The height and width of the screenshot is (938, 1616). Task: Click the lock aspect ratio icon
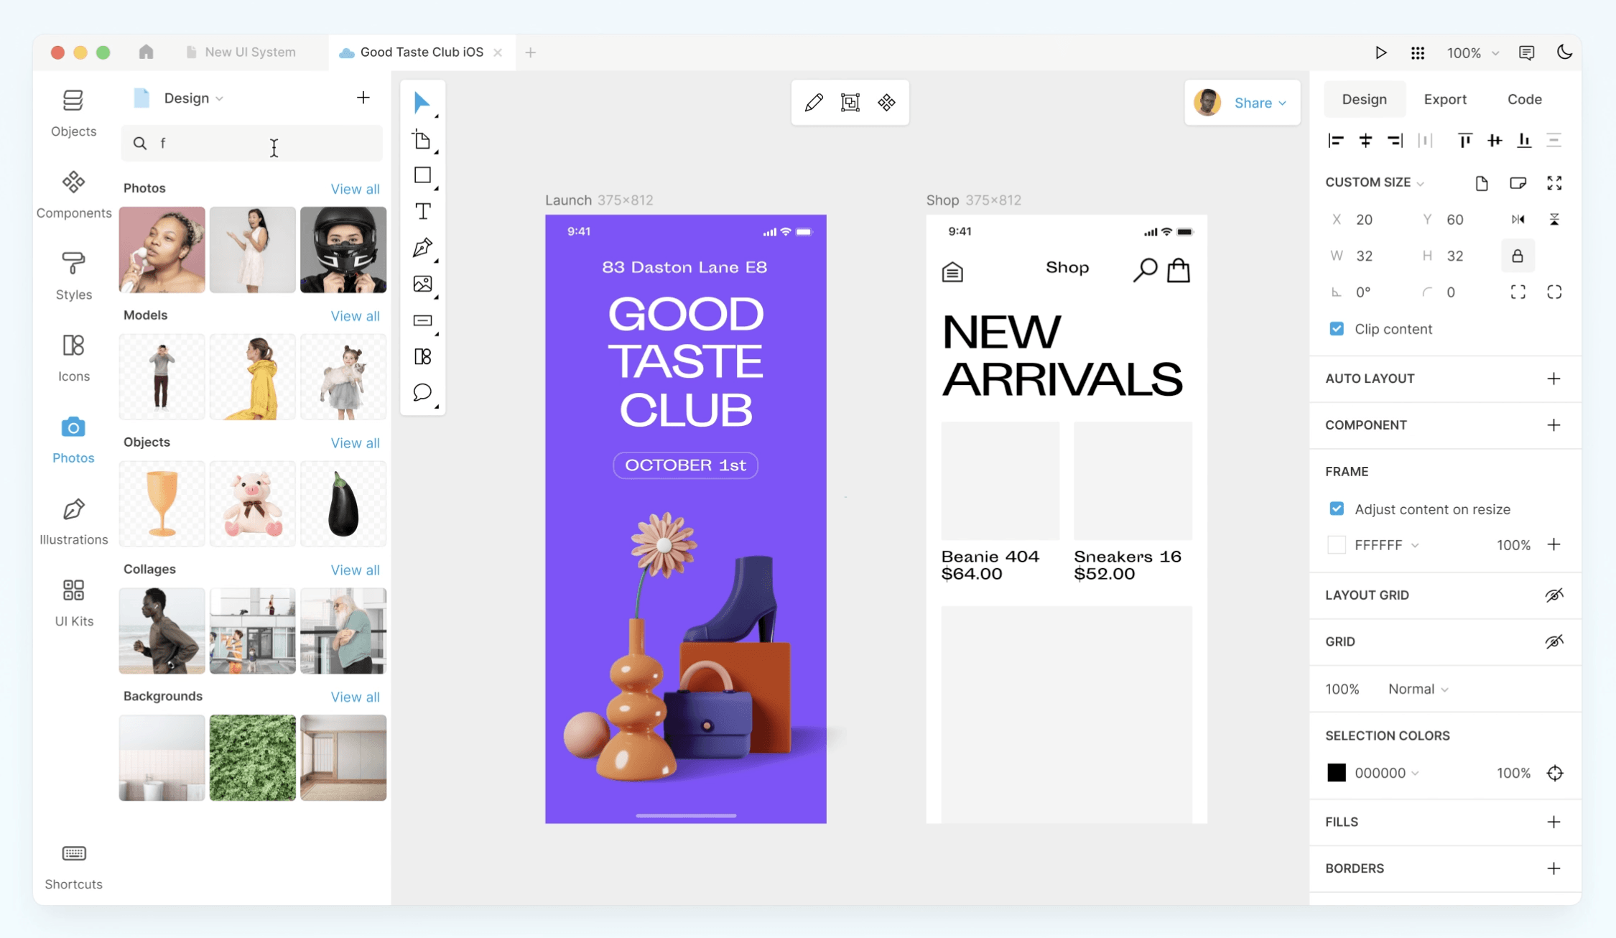pos(1517,256)
